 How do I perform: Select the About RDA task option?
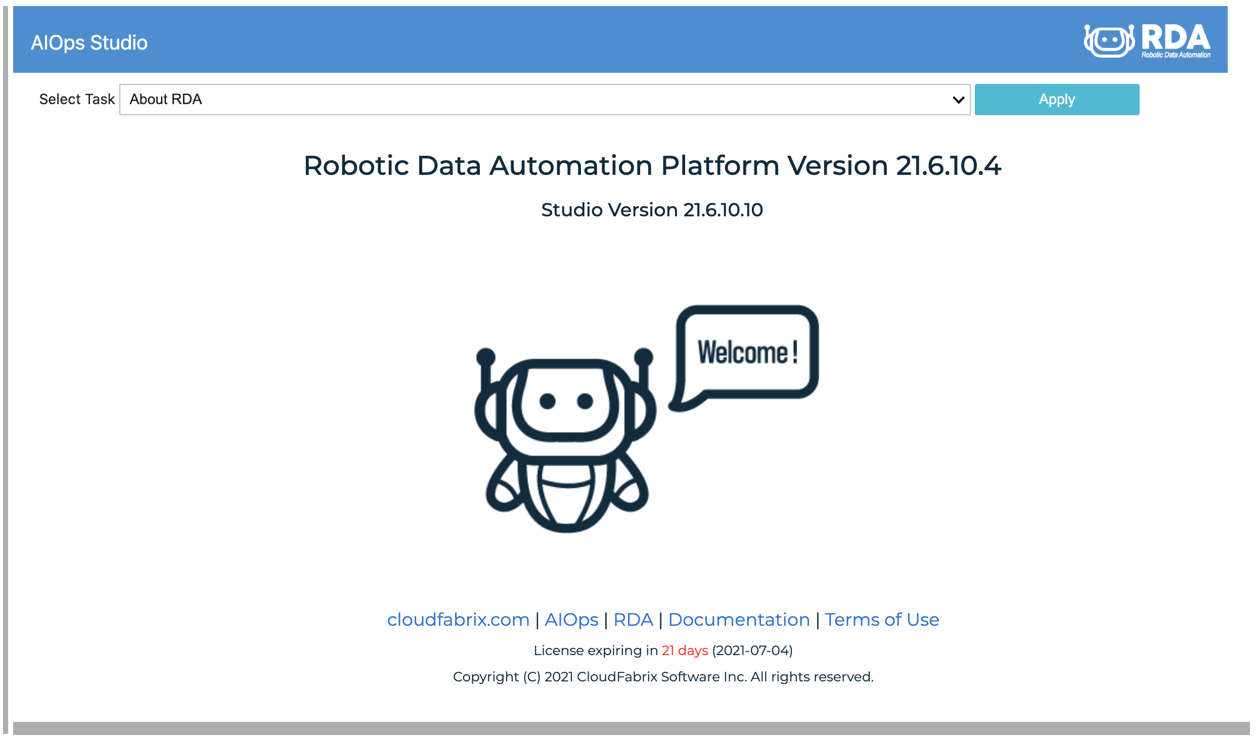coord(166,99)
